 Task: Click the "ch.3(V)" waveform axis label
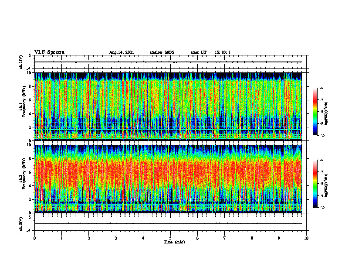(x=20, y=224)
